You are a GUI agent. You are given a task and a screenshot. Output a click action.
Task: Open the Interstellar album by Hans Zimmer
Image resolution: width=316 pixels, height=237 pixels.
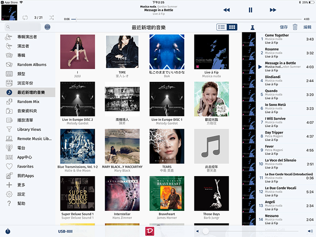coord(122,194)
